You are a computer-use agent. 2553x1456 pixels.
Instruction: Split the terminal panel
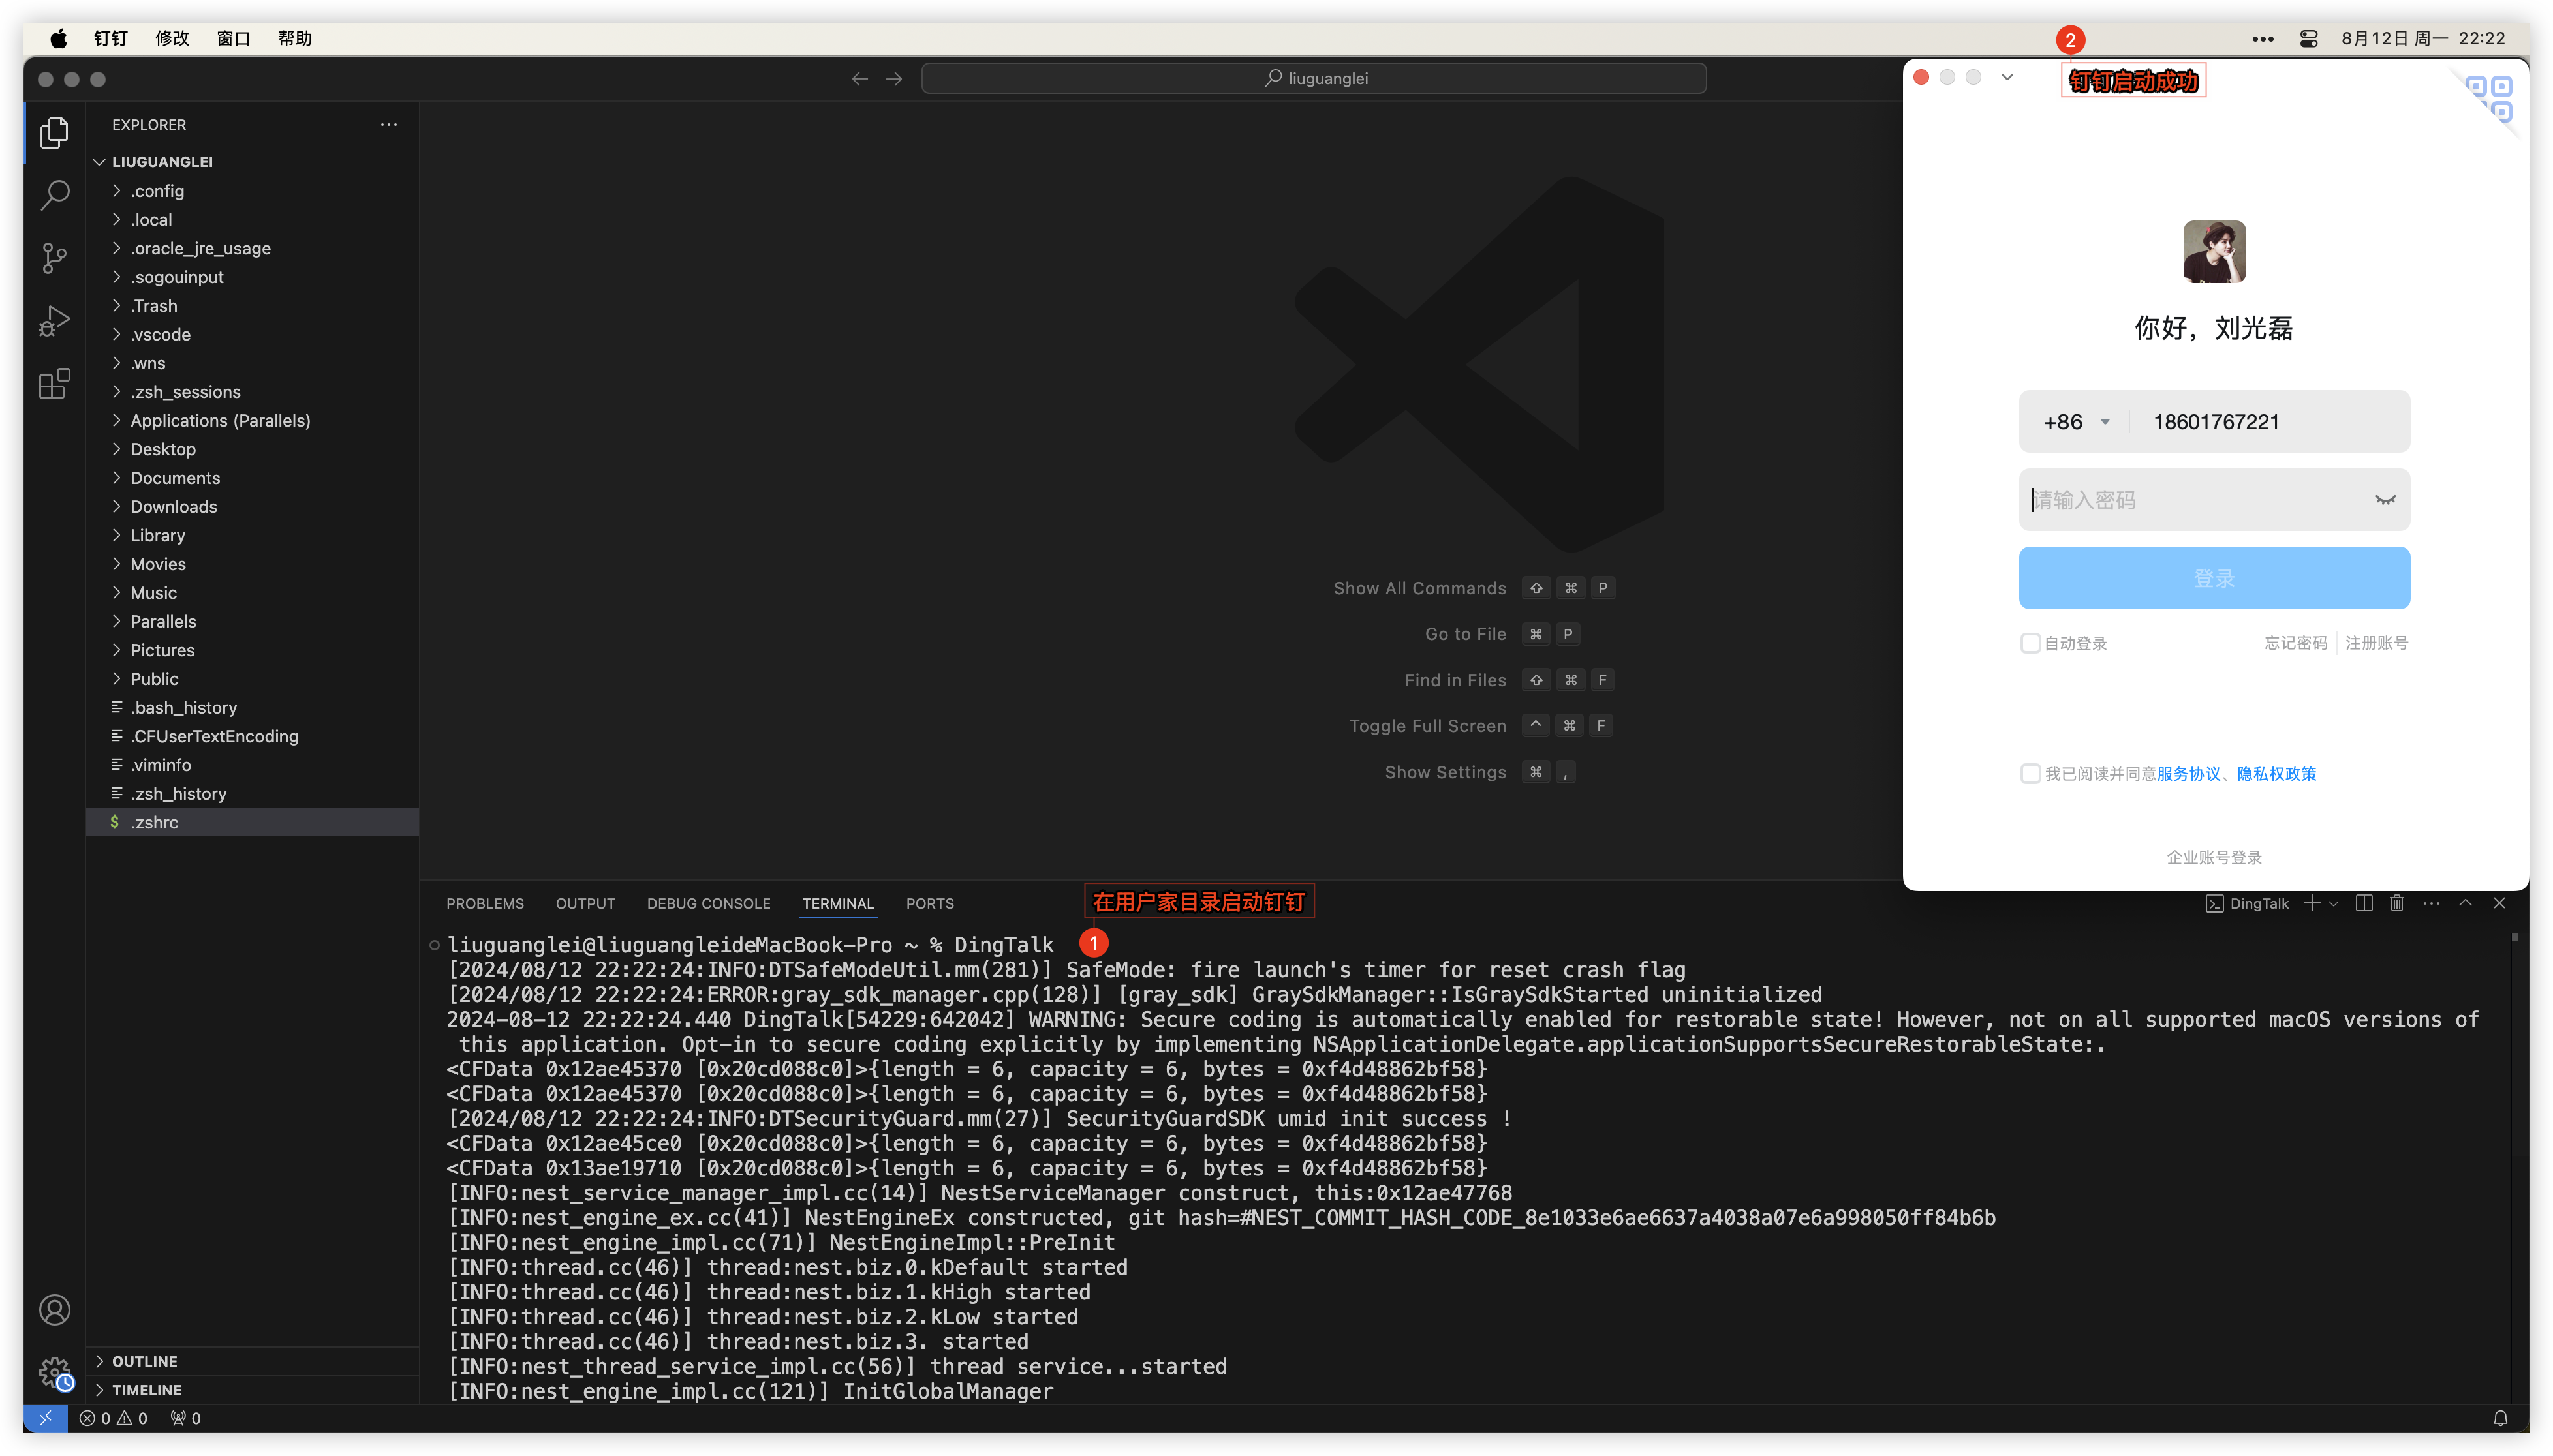2364,903
